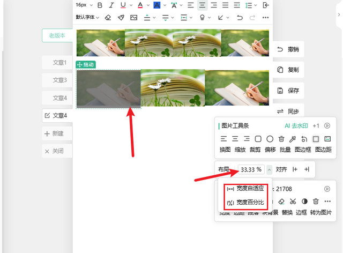Redo with toolbar curved arrow

252,18
